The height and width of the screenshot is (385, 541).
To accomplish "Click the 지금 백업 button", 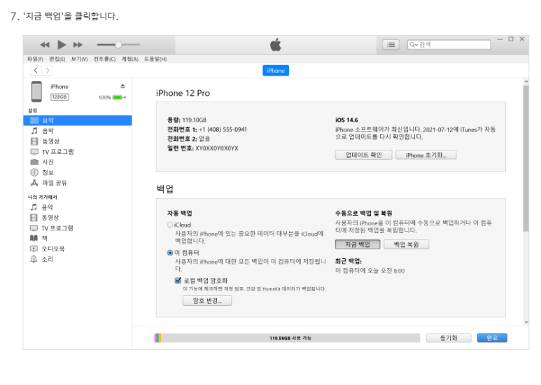I will (358, 244).
